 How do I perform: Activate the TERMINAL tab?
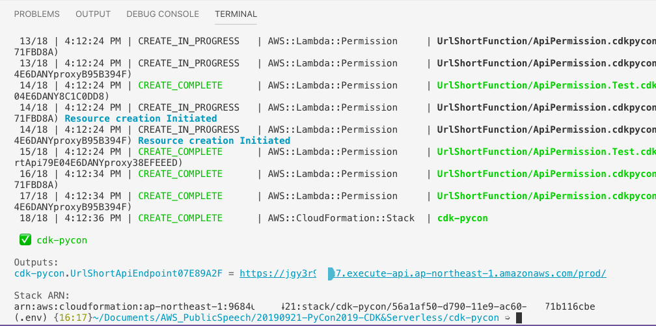click(236, 14)
